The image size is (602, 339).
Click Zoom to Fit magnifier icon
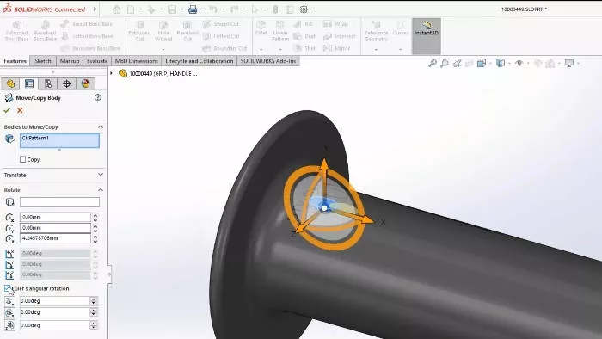(x=433, y=63)
